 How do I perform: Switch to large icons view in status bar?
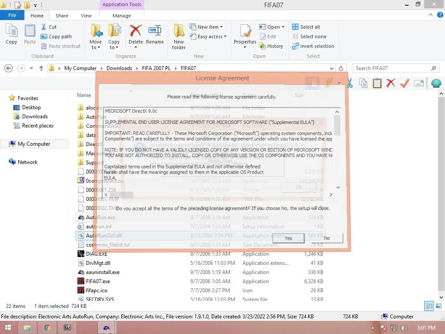click(438, 306)
